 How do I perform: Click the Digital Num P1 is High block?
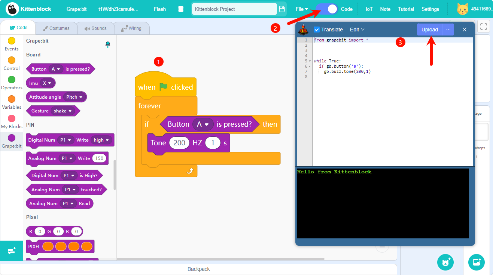pos(64,175)
